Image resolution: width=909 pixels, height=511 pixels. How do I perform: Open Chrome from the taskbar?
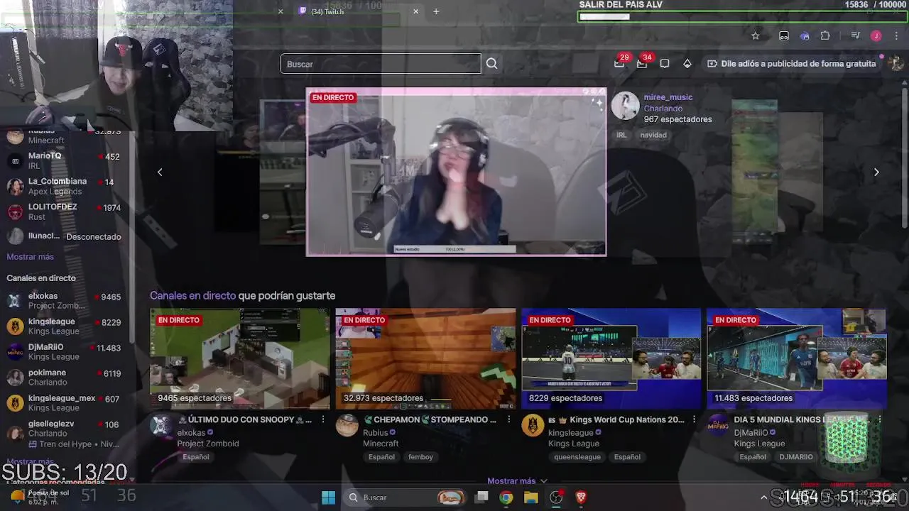coord(506,498)
